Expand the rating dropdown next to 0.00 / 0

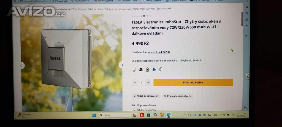click(x=150, y=16)
